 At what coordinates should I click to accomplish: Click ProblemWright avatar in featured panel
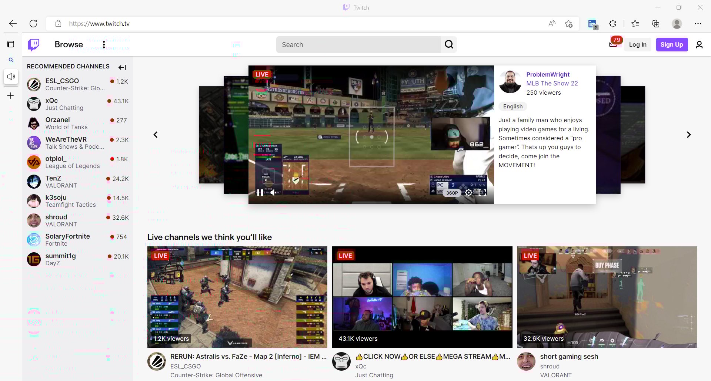[x=510, y=82]
